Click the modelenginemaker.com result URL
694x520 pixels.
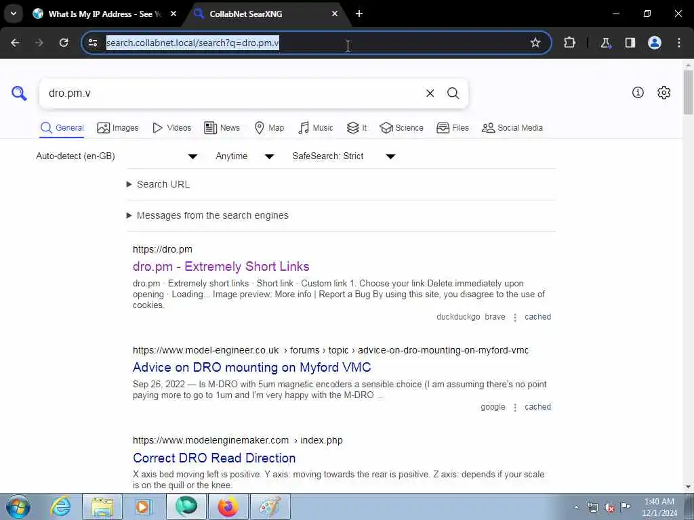238,440
